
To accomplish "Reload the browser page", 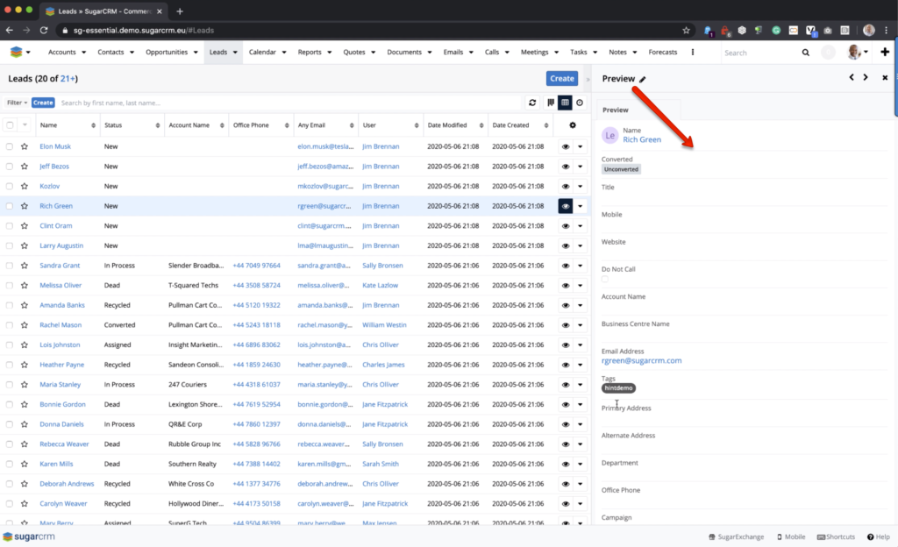I will (44, 31).
